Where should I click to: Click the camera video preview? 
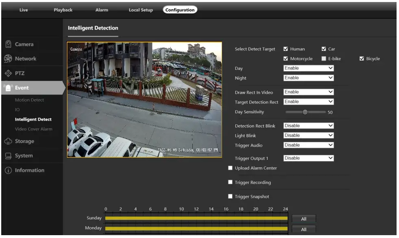click(x=144, y=100)
